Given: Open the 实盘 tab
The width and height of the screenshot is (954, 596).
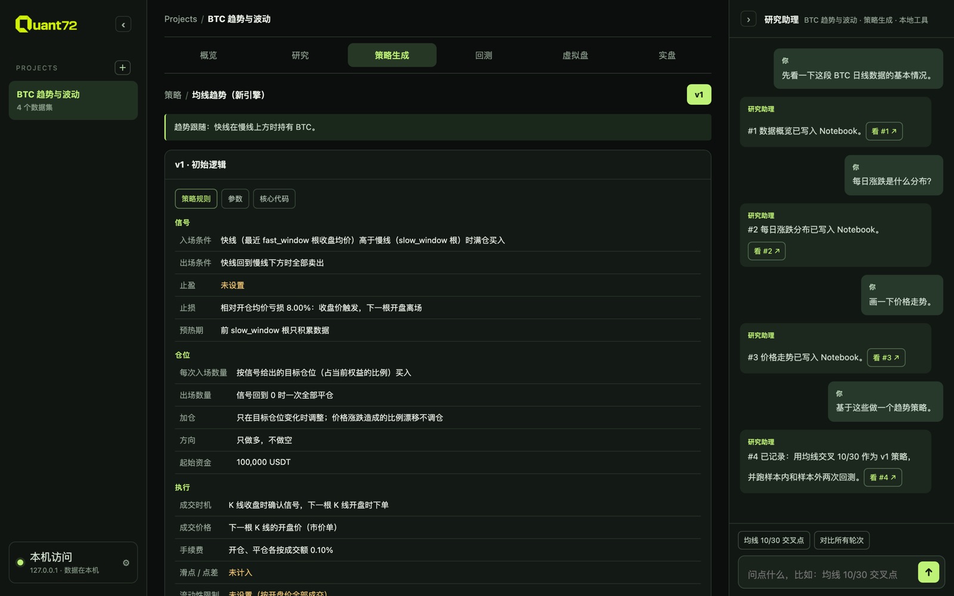Looking at the screenshot, I should 667,55.
